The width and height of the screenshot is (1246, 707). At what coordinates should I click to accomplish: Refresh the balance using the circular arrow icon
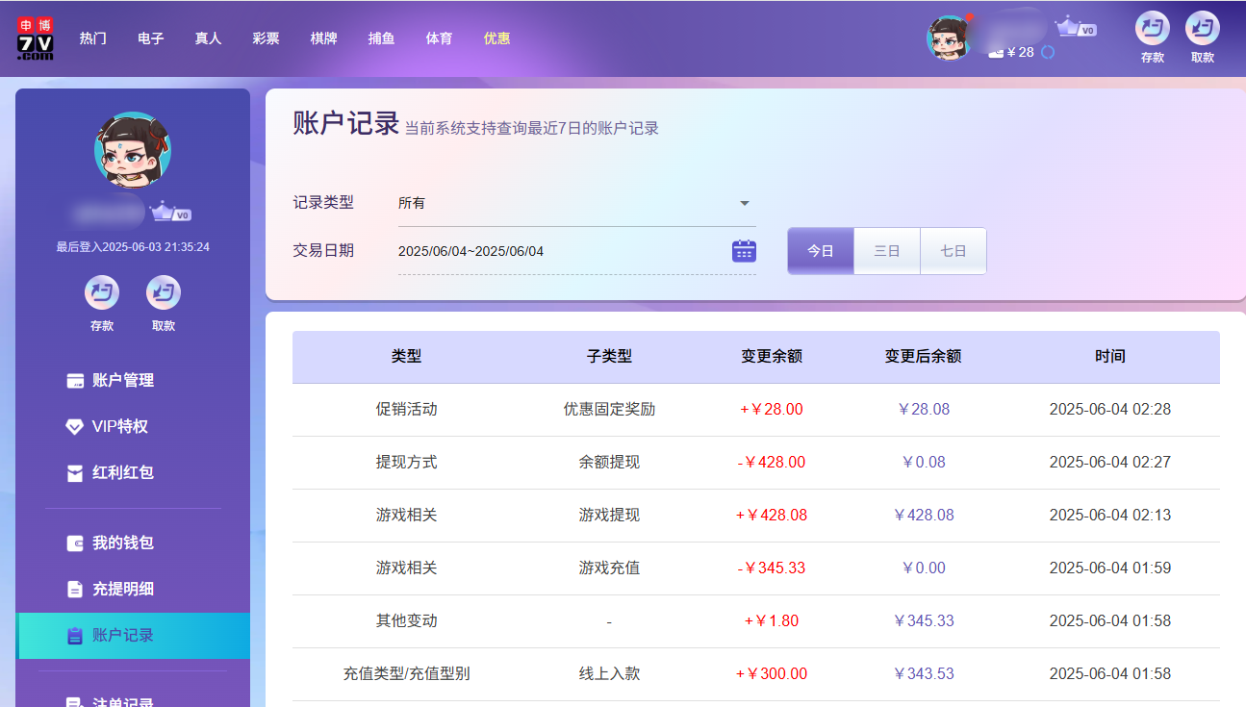pyautogui.click(x=1050, y=53)
